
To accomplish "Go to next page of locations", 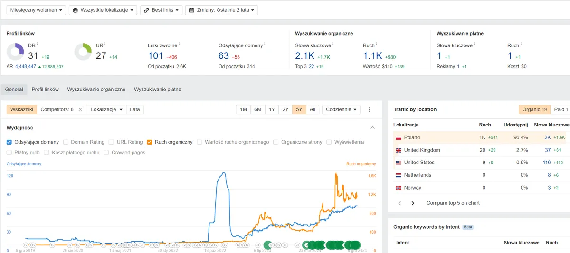I will tap(413, 203).
